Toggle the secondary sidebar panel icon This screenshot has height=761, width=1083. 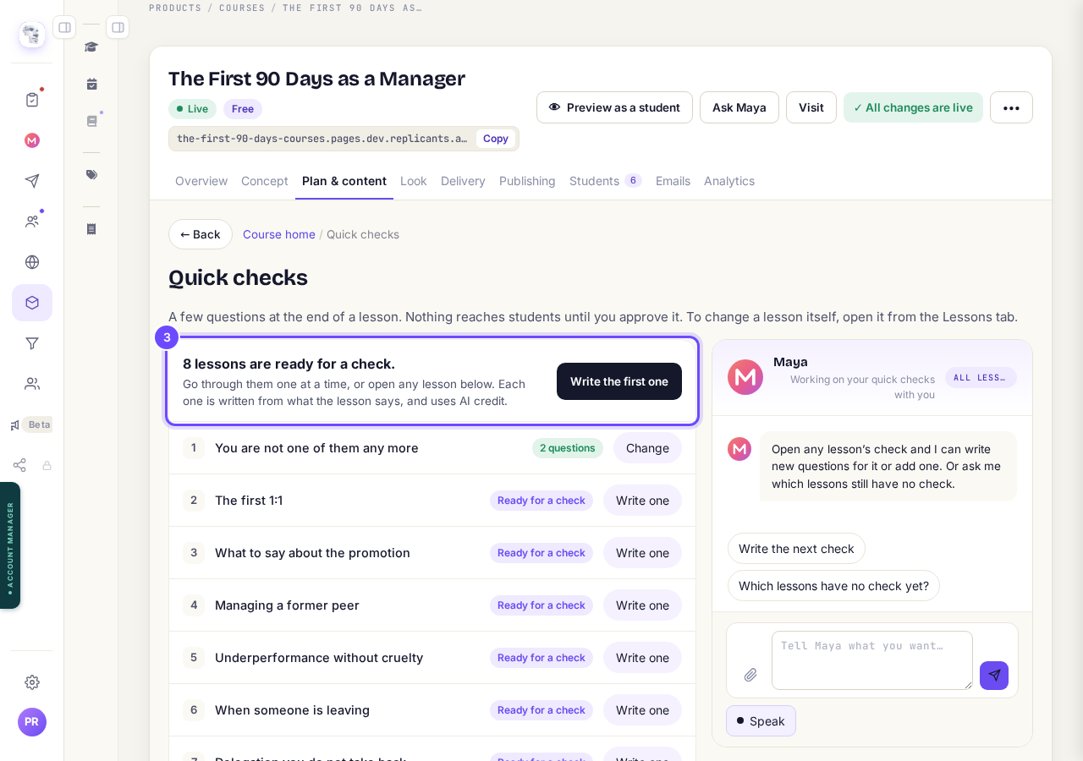[118, 27]
